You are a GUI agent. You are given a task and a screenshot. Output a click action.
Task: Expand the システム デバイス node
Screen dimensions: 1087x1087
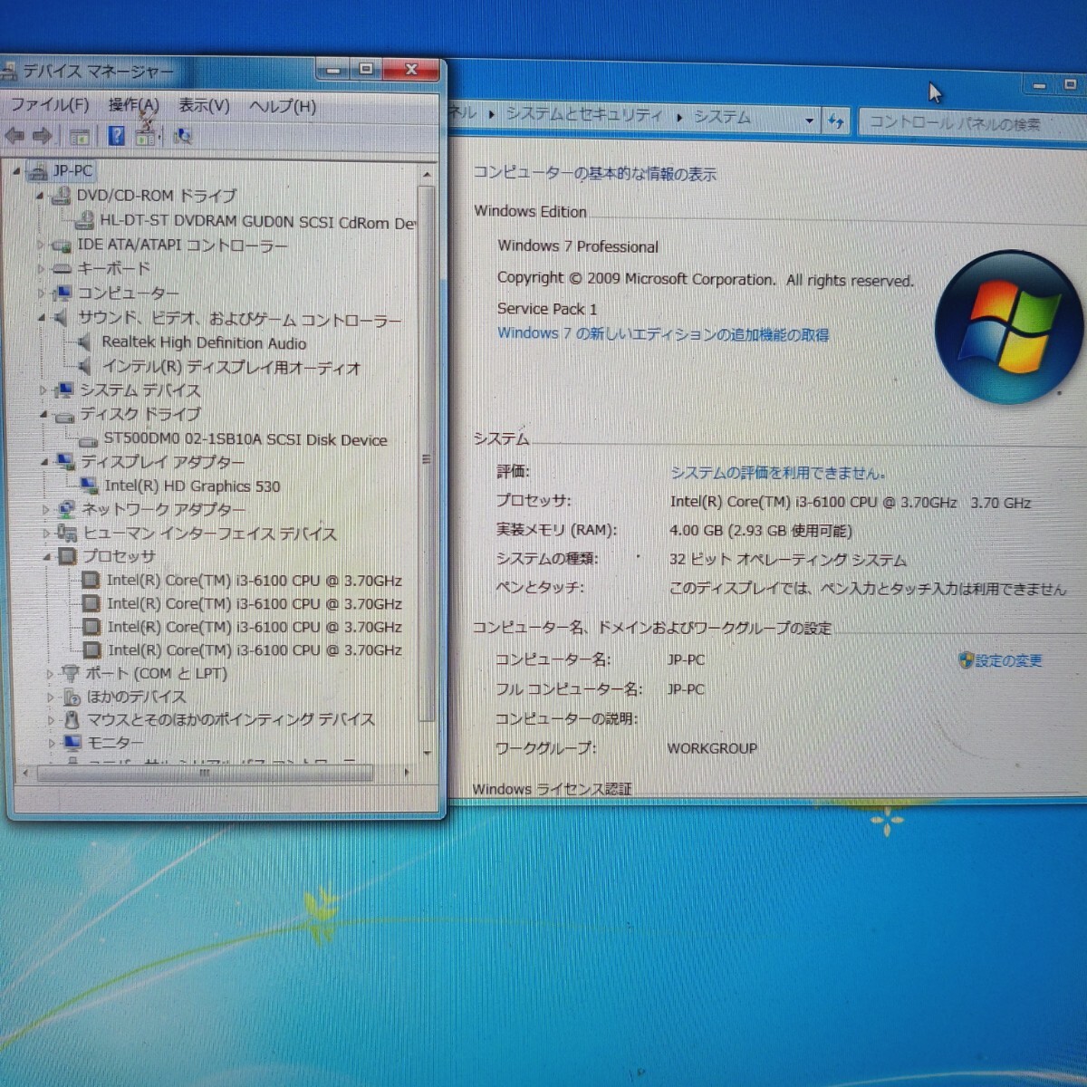43,390
